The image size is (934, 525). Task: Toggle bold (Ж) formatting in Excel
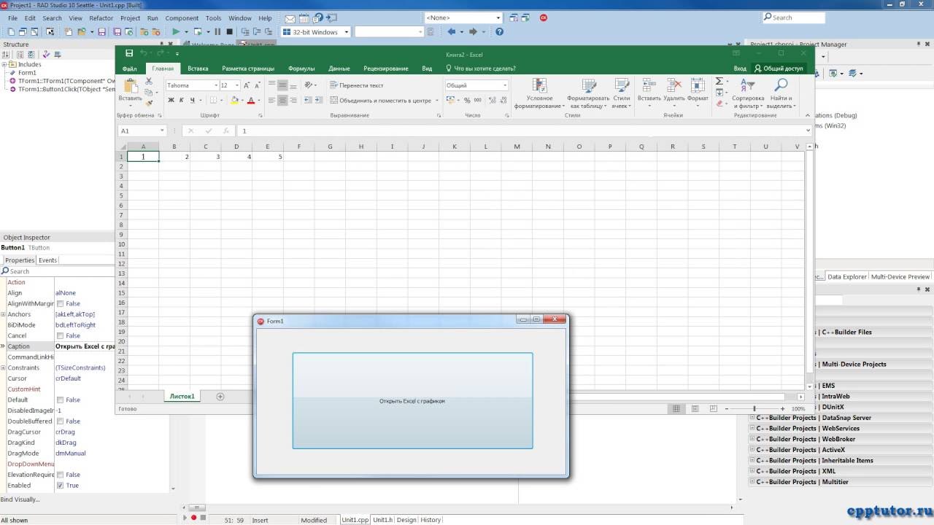pos(171,101)
